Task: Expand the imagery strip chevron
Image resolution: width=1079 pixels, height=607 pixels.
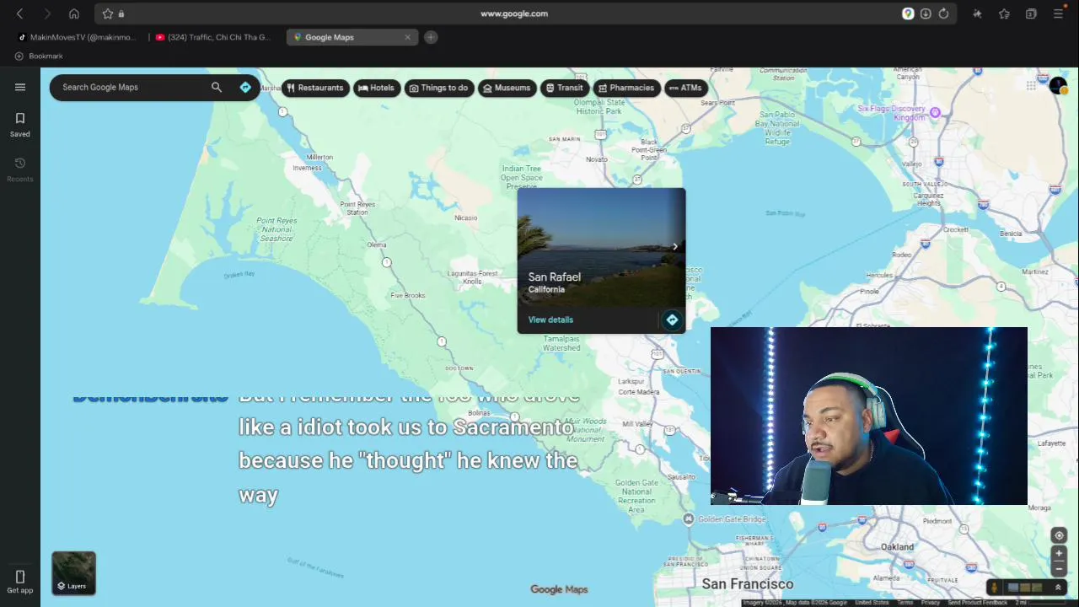Action: [1058, 588]
